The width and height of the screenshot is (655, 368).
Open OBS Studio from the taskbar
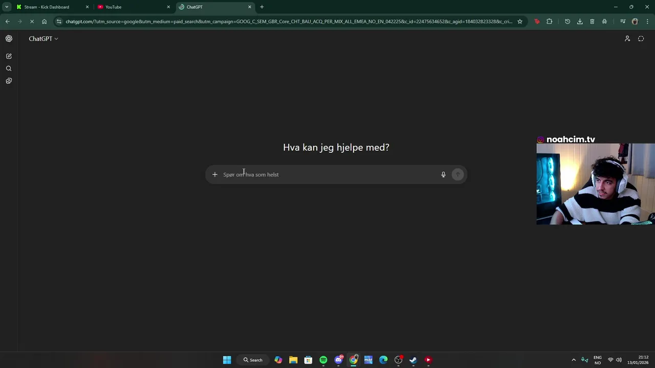(398, 360)
